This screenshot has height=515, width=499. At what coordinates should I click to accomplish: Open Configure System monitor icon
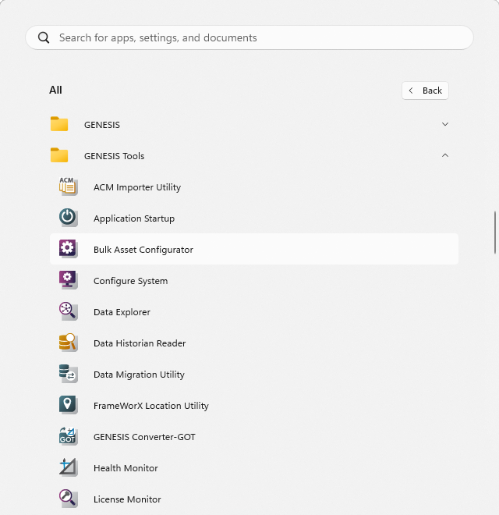[69, 280]
